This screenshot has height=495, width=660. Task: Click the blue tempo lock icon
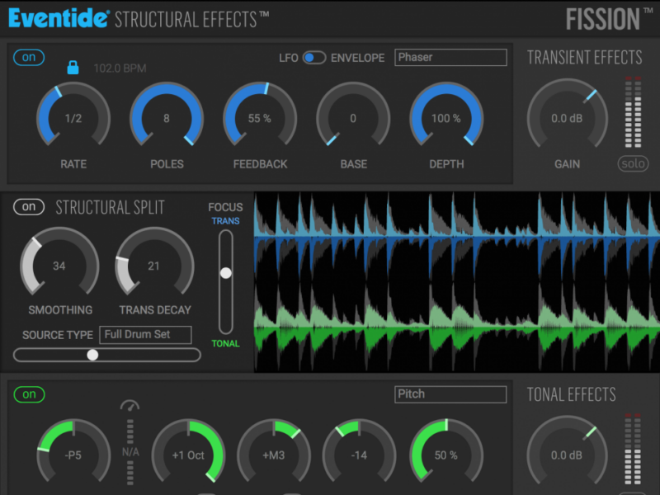[73, 68]
